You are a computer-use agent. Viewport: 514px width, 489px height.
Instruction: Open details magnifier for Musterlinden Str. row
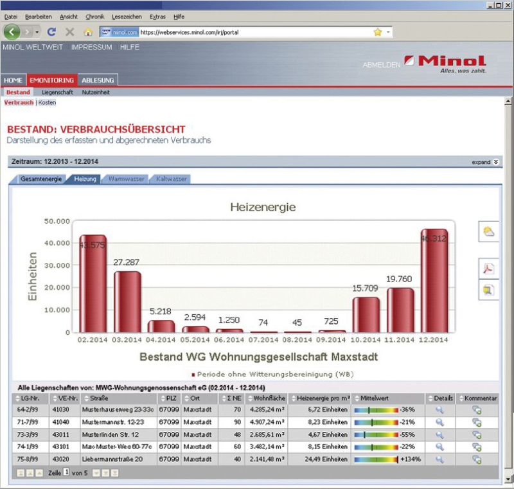click(x=439, y=434)
